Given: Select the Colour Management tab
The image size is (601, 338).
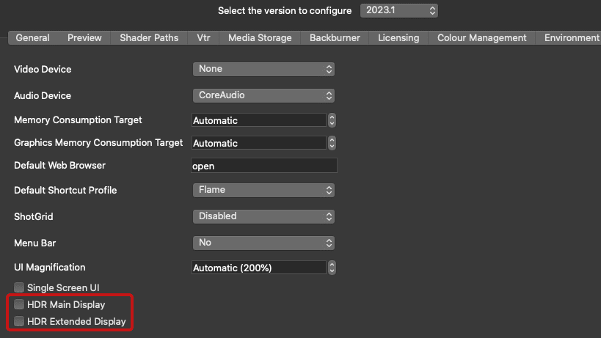Looking at the screenshot, I should [481, 38].
